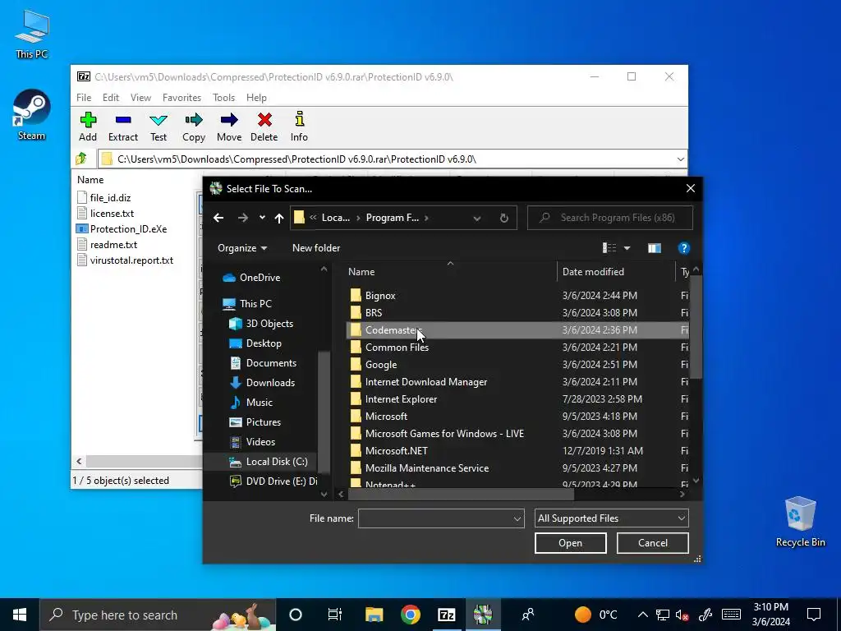
Task: Show hidden system tray icons
Action: [642, 615]
